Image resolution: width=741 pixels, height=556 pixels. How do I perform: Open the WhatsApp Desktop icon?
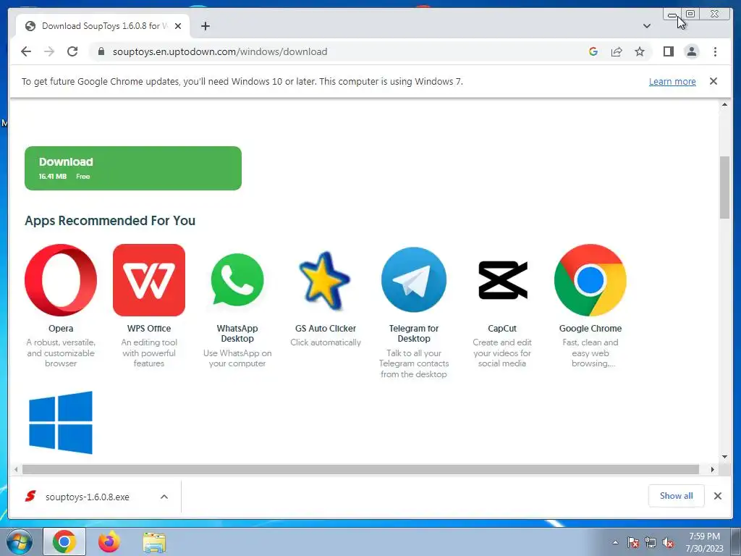pos(237,280)
